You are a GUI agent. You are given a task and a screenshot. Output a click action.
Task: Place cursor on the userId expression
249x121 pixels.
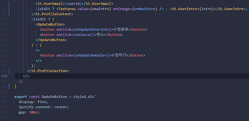pos(73,4)
